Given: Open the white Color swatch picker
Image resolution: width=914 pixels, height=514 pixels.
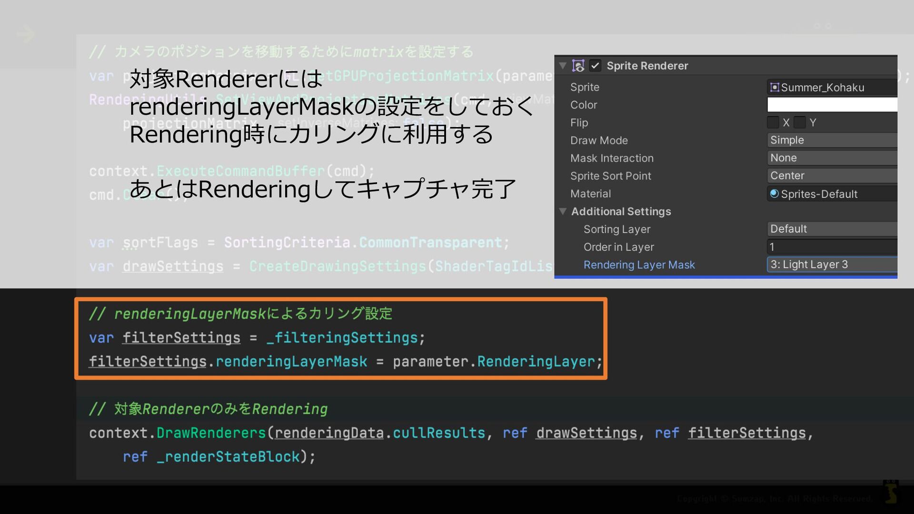Looking at the screenshot, I should point(832,105).
